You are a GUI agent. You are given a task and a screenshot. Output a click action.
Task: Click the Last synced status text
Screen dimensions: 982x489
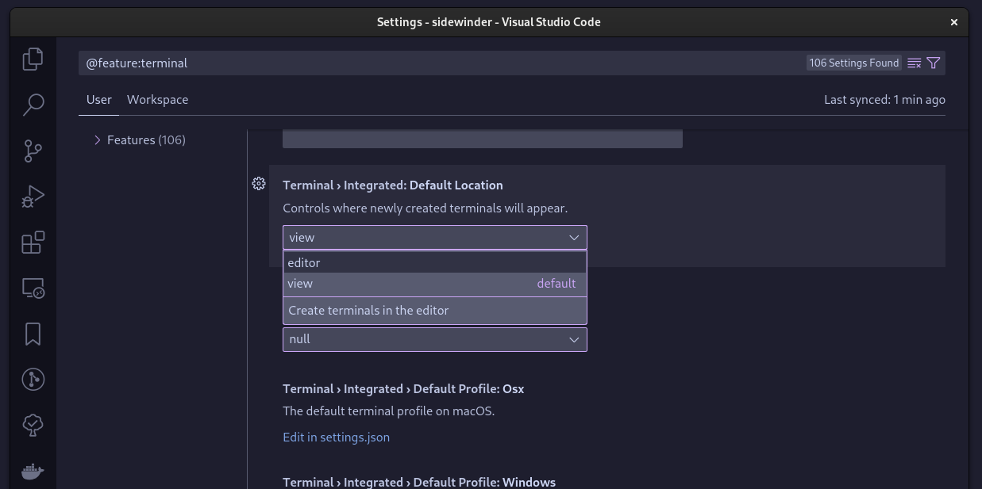coord(884,99)
